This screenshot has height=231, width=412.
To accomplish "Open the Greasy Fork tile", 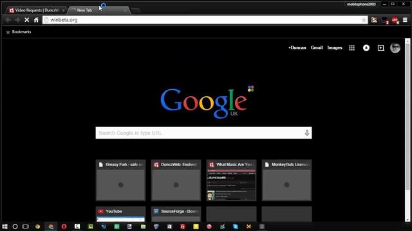I will 120,180.
